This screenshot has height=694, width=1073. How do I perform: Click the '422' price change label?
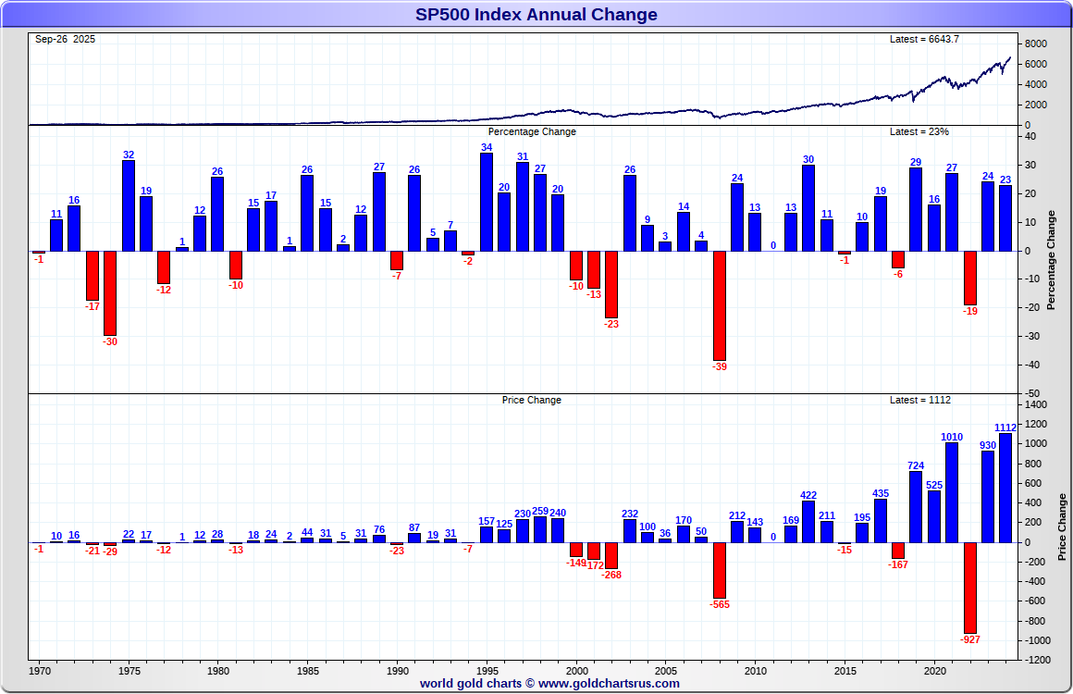[x=808, y=496]
